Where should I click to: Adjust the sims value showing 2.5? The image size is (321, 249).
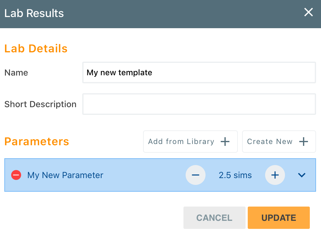[x=235, y=175]
